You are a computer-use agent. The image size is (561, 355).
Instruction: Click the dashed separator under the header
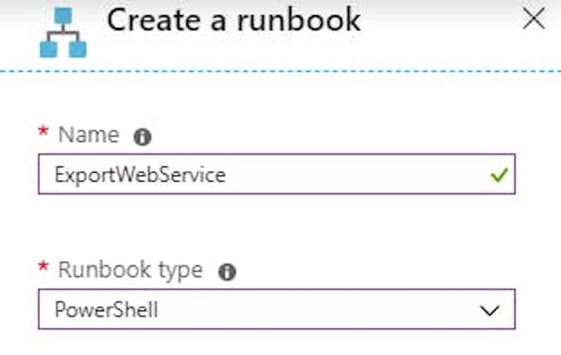pos(280,71)
